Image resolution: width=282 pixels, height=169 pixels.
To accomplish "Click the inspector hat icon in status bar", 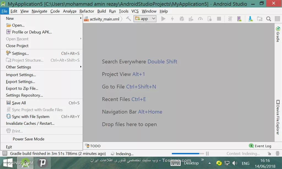I will [x=278, y=153].
